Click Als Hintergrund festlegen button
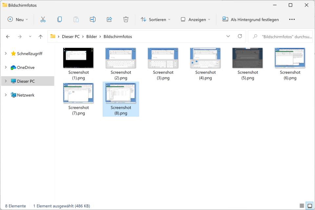Image resolution: width=315 pixels, height=210 pixels. pyautogui.click(x=251, y=19)
